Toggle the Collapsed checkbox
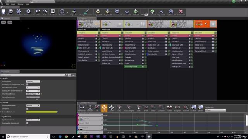The image size is (248, 139). tap(27, 109)
